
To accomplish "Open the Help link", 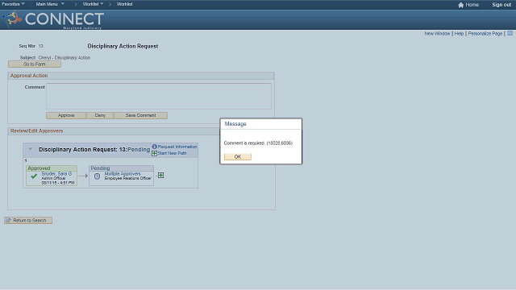I will (x=459, y=34).
